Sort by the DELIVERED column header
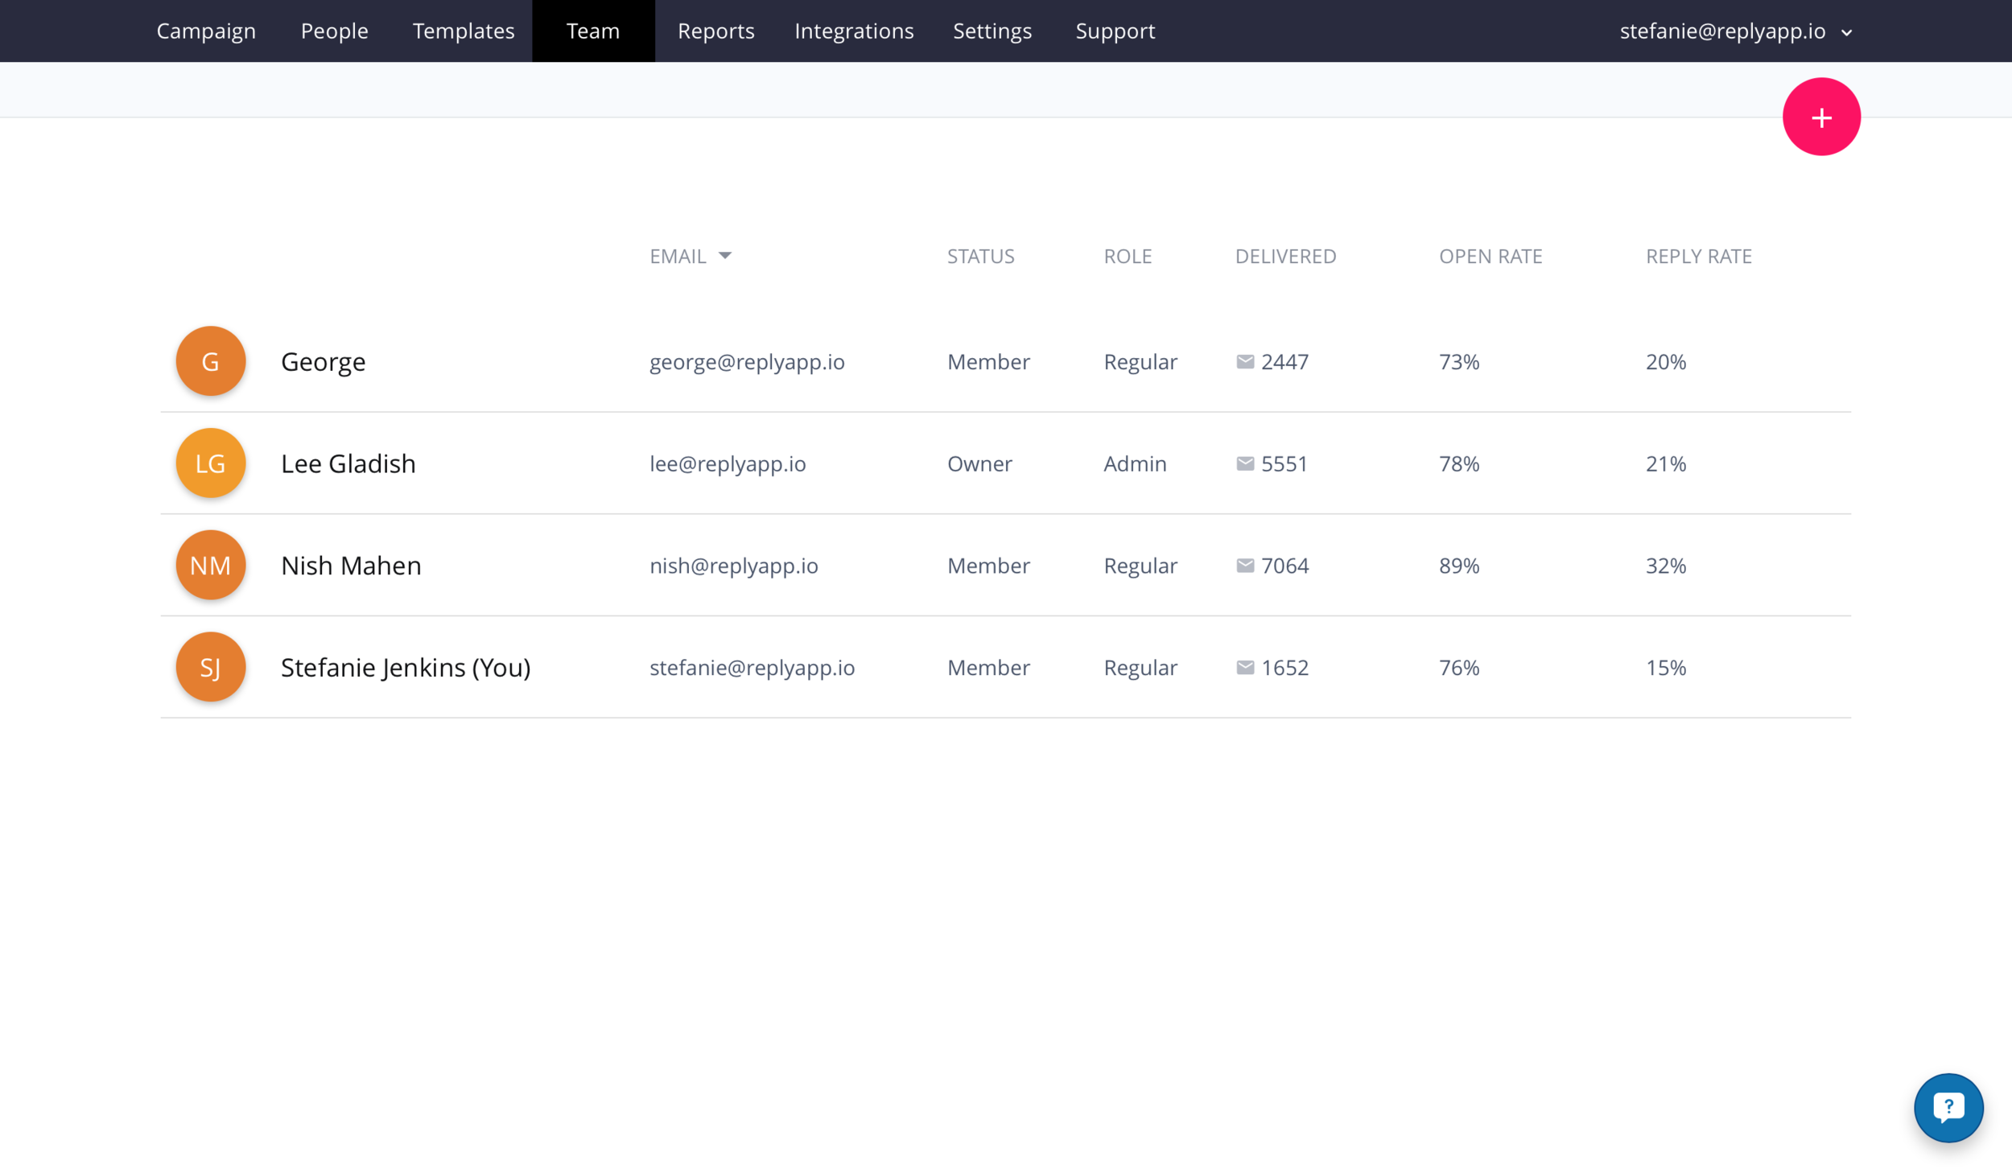The width and height of the screenshot is (2012, 1173). (1285, 257)
